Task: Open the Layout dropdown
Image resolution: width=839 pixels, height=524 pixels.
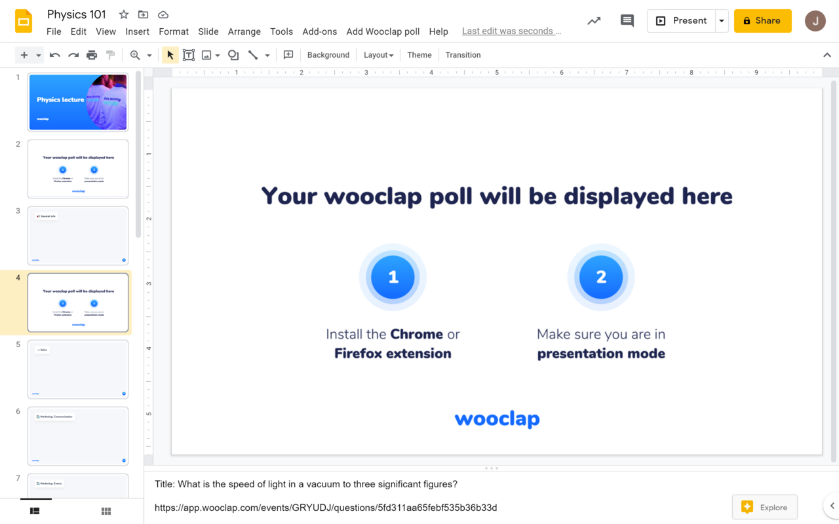Action: coord(378,54)
